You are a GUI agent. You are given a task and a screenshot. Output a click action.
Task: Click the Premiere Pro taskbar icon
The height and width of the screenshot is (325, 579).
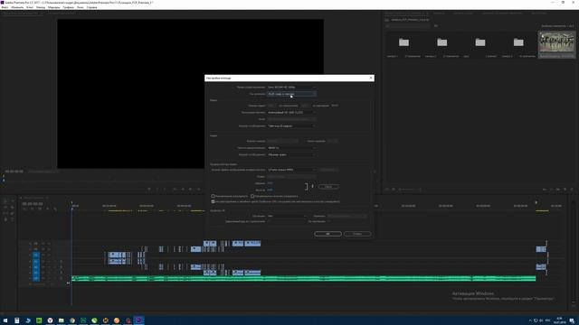[138, 320]
